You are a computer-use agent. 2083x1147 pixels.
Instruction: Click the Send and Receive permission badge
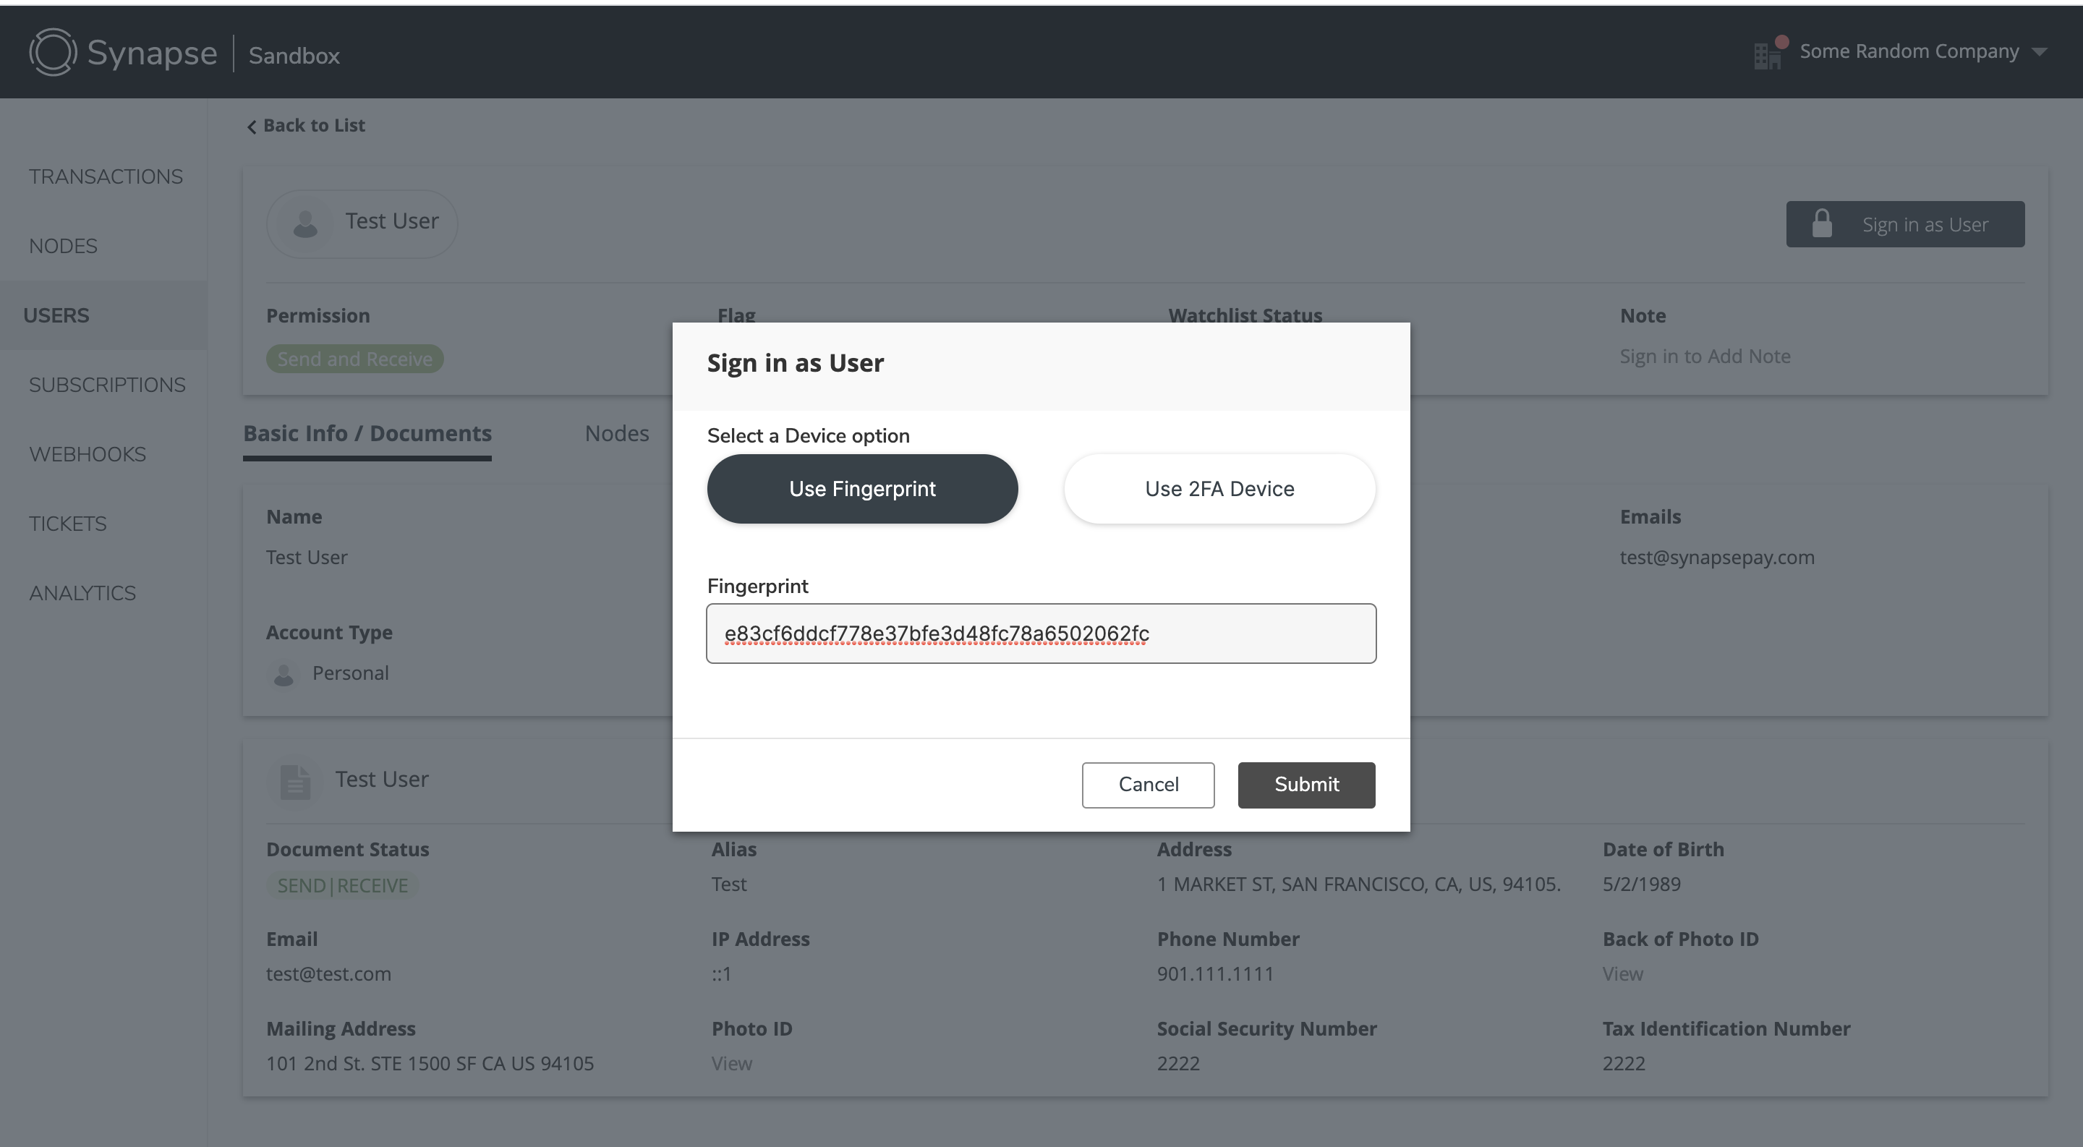[355, 359]
